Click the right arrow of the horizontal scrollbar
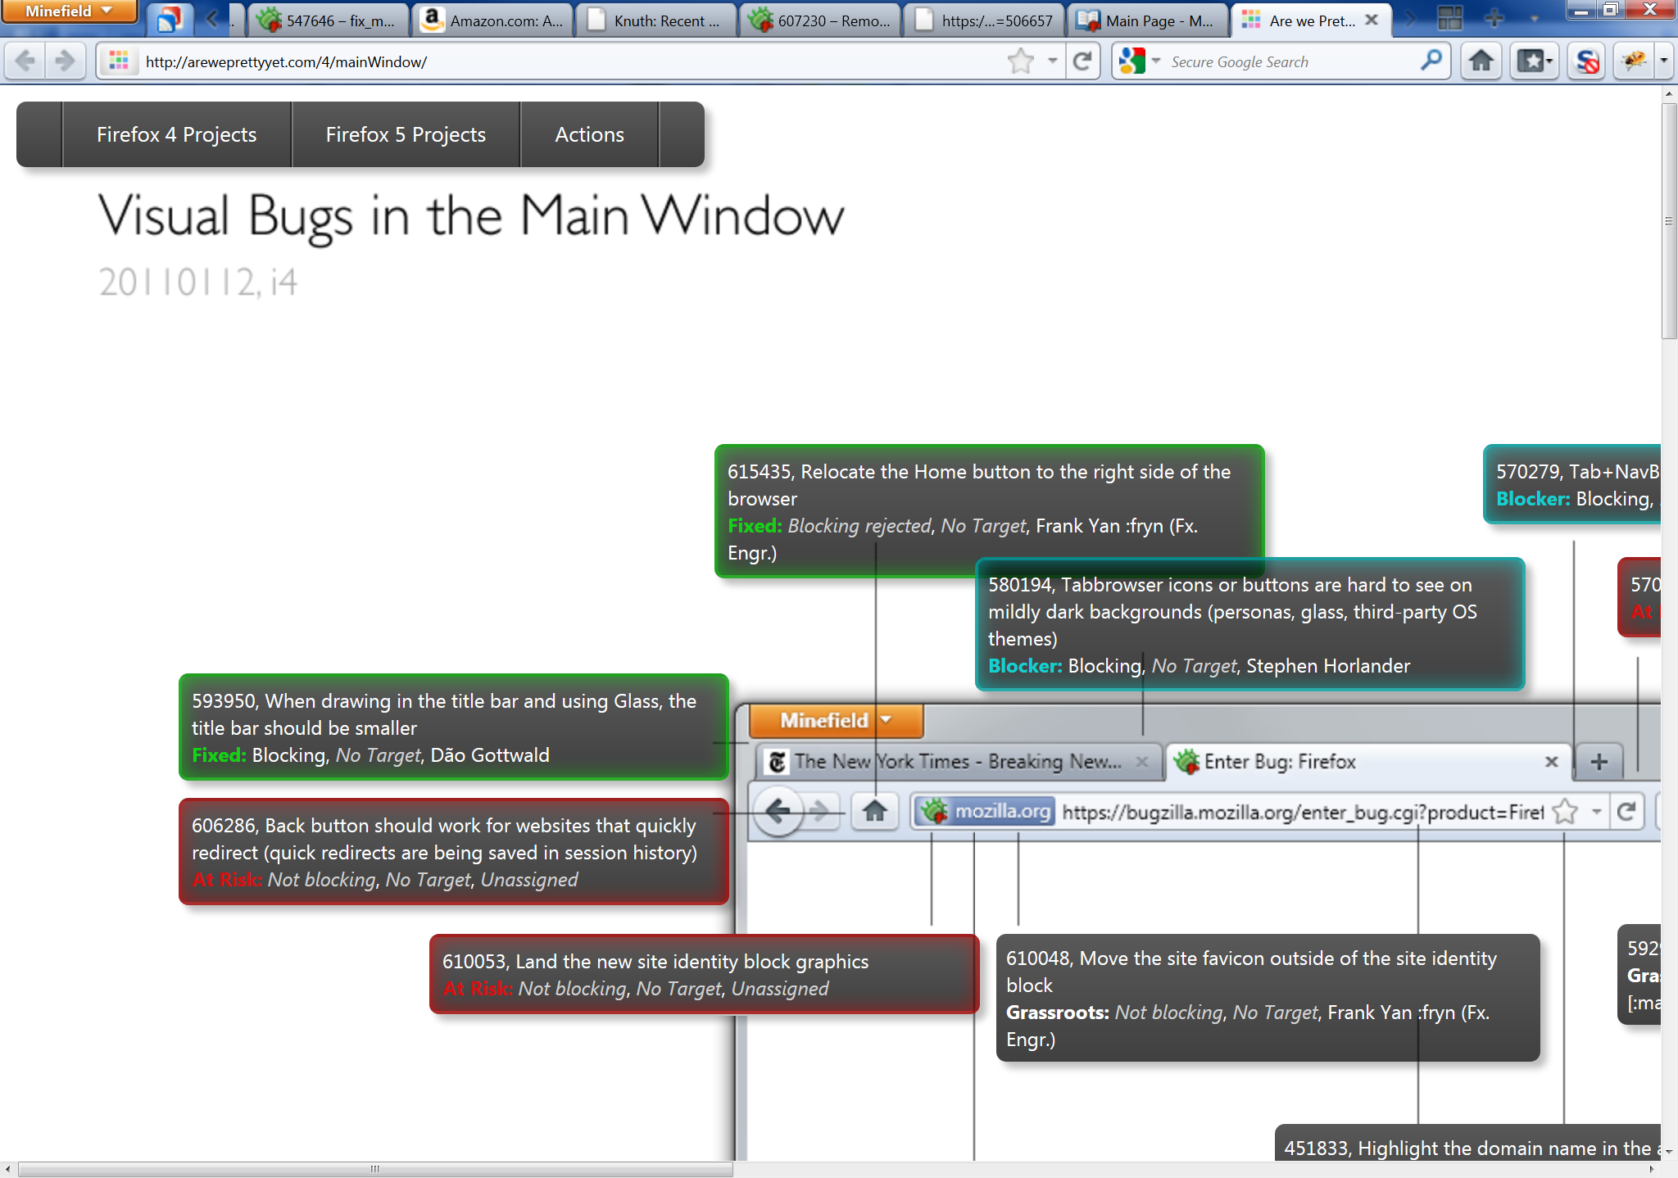Viewport: 1678px width, 1178px height. tap(1652, 1169)
